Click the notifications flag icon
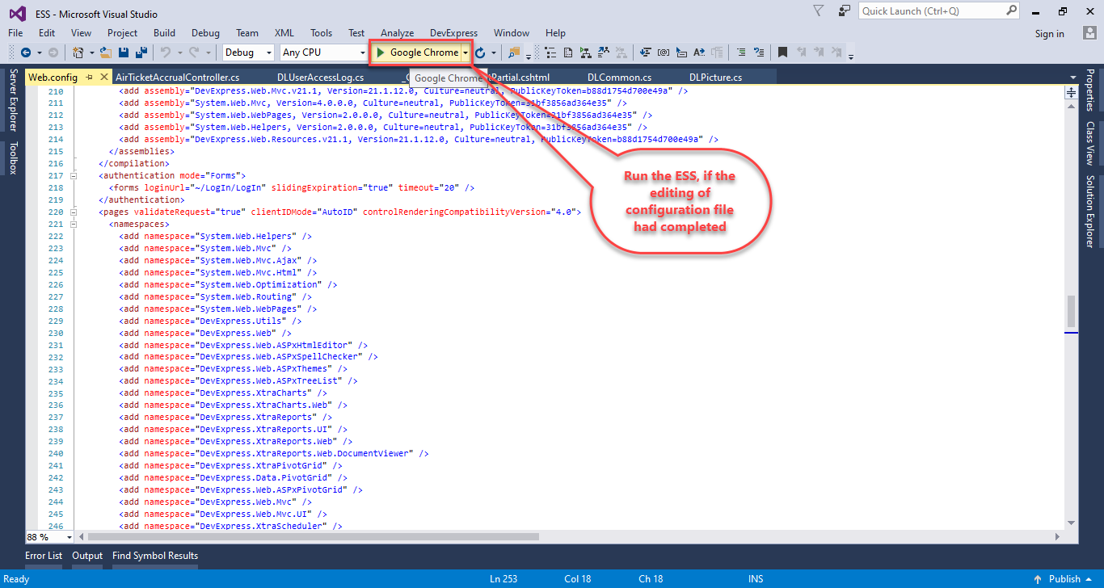 [x=819, y=11]
